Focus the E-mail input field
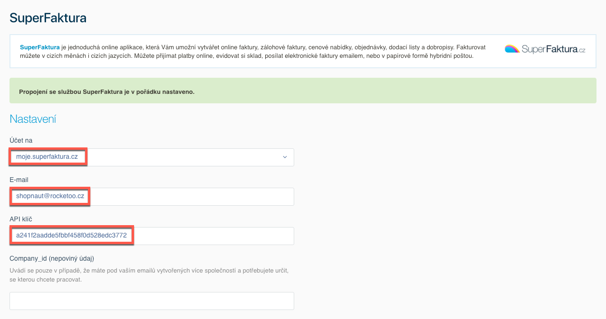This screenshot has width=606, height=319. (x=190, y=197)
